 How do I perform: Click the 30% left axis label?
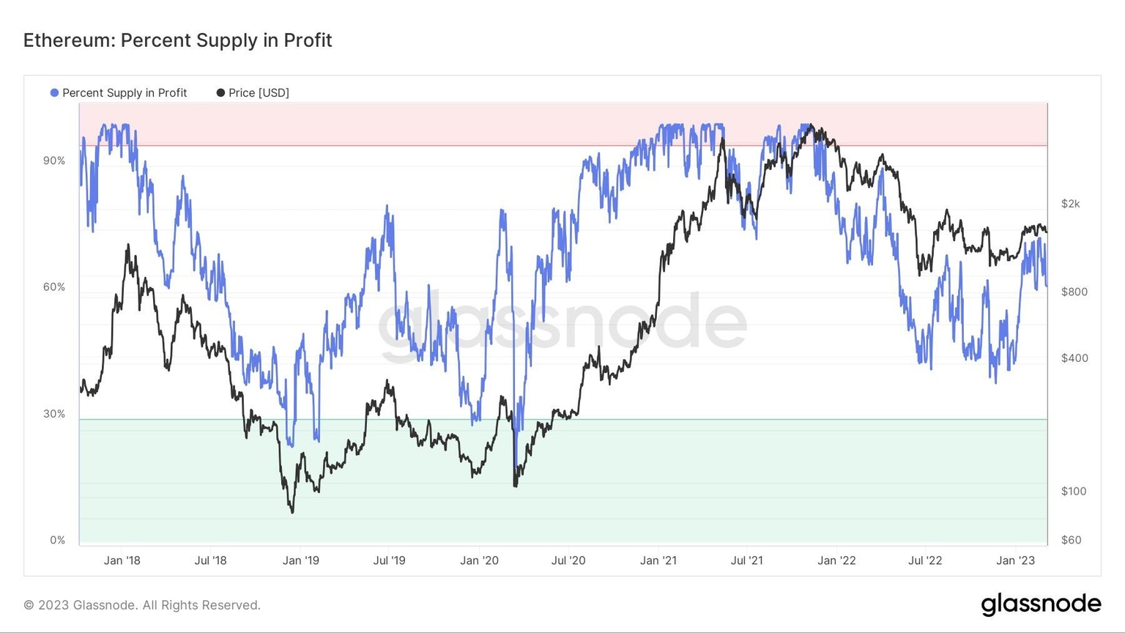point(54,414)
